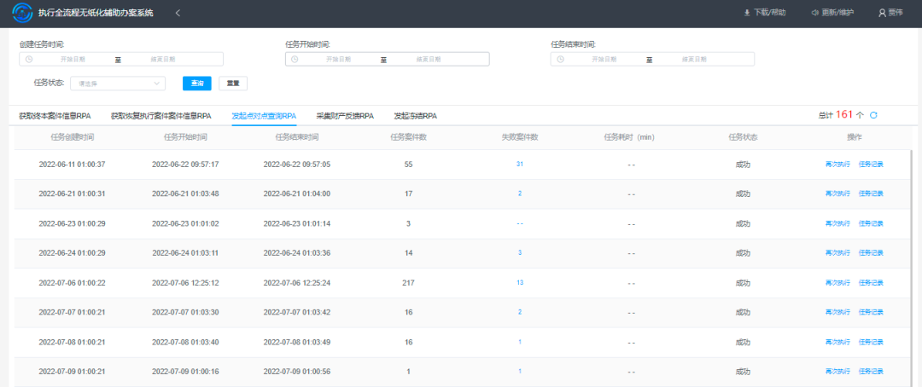Click the total count 161
Viewport: 922px width, 387px height.
(843, 114)
